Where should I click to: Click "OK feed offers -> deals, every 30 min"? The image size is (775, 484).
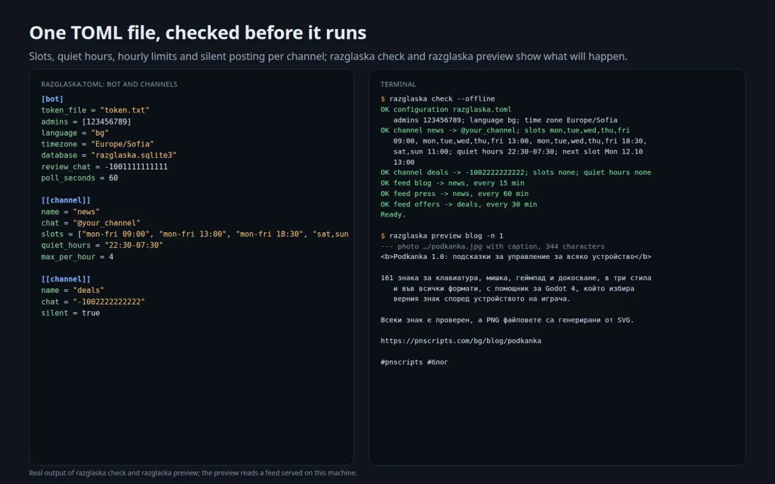pos(459,204)
